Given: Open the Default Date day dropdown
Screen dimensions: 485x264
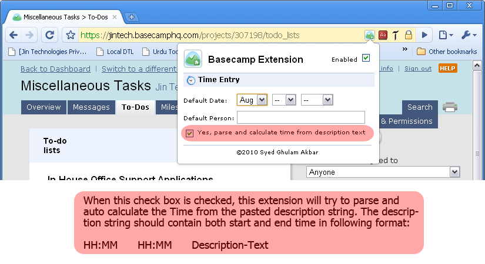Looking at the screenshot, I should coord(284,100).
